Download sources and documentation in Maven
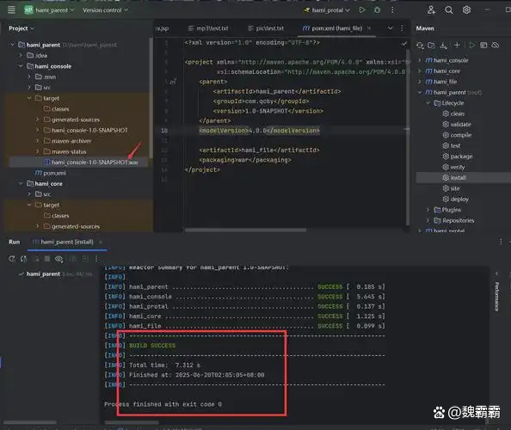The height and width of the screenshot is (430, 511). pos(443,46)
